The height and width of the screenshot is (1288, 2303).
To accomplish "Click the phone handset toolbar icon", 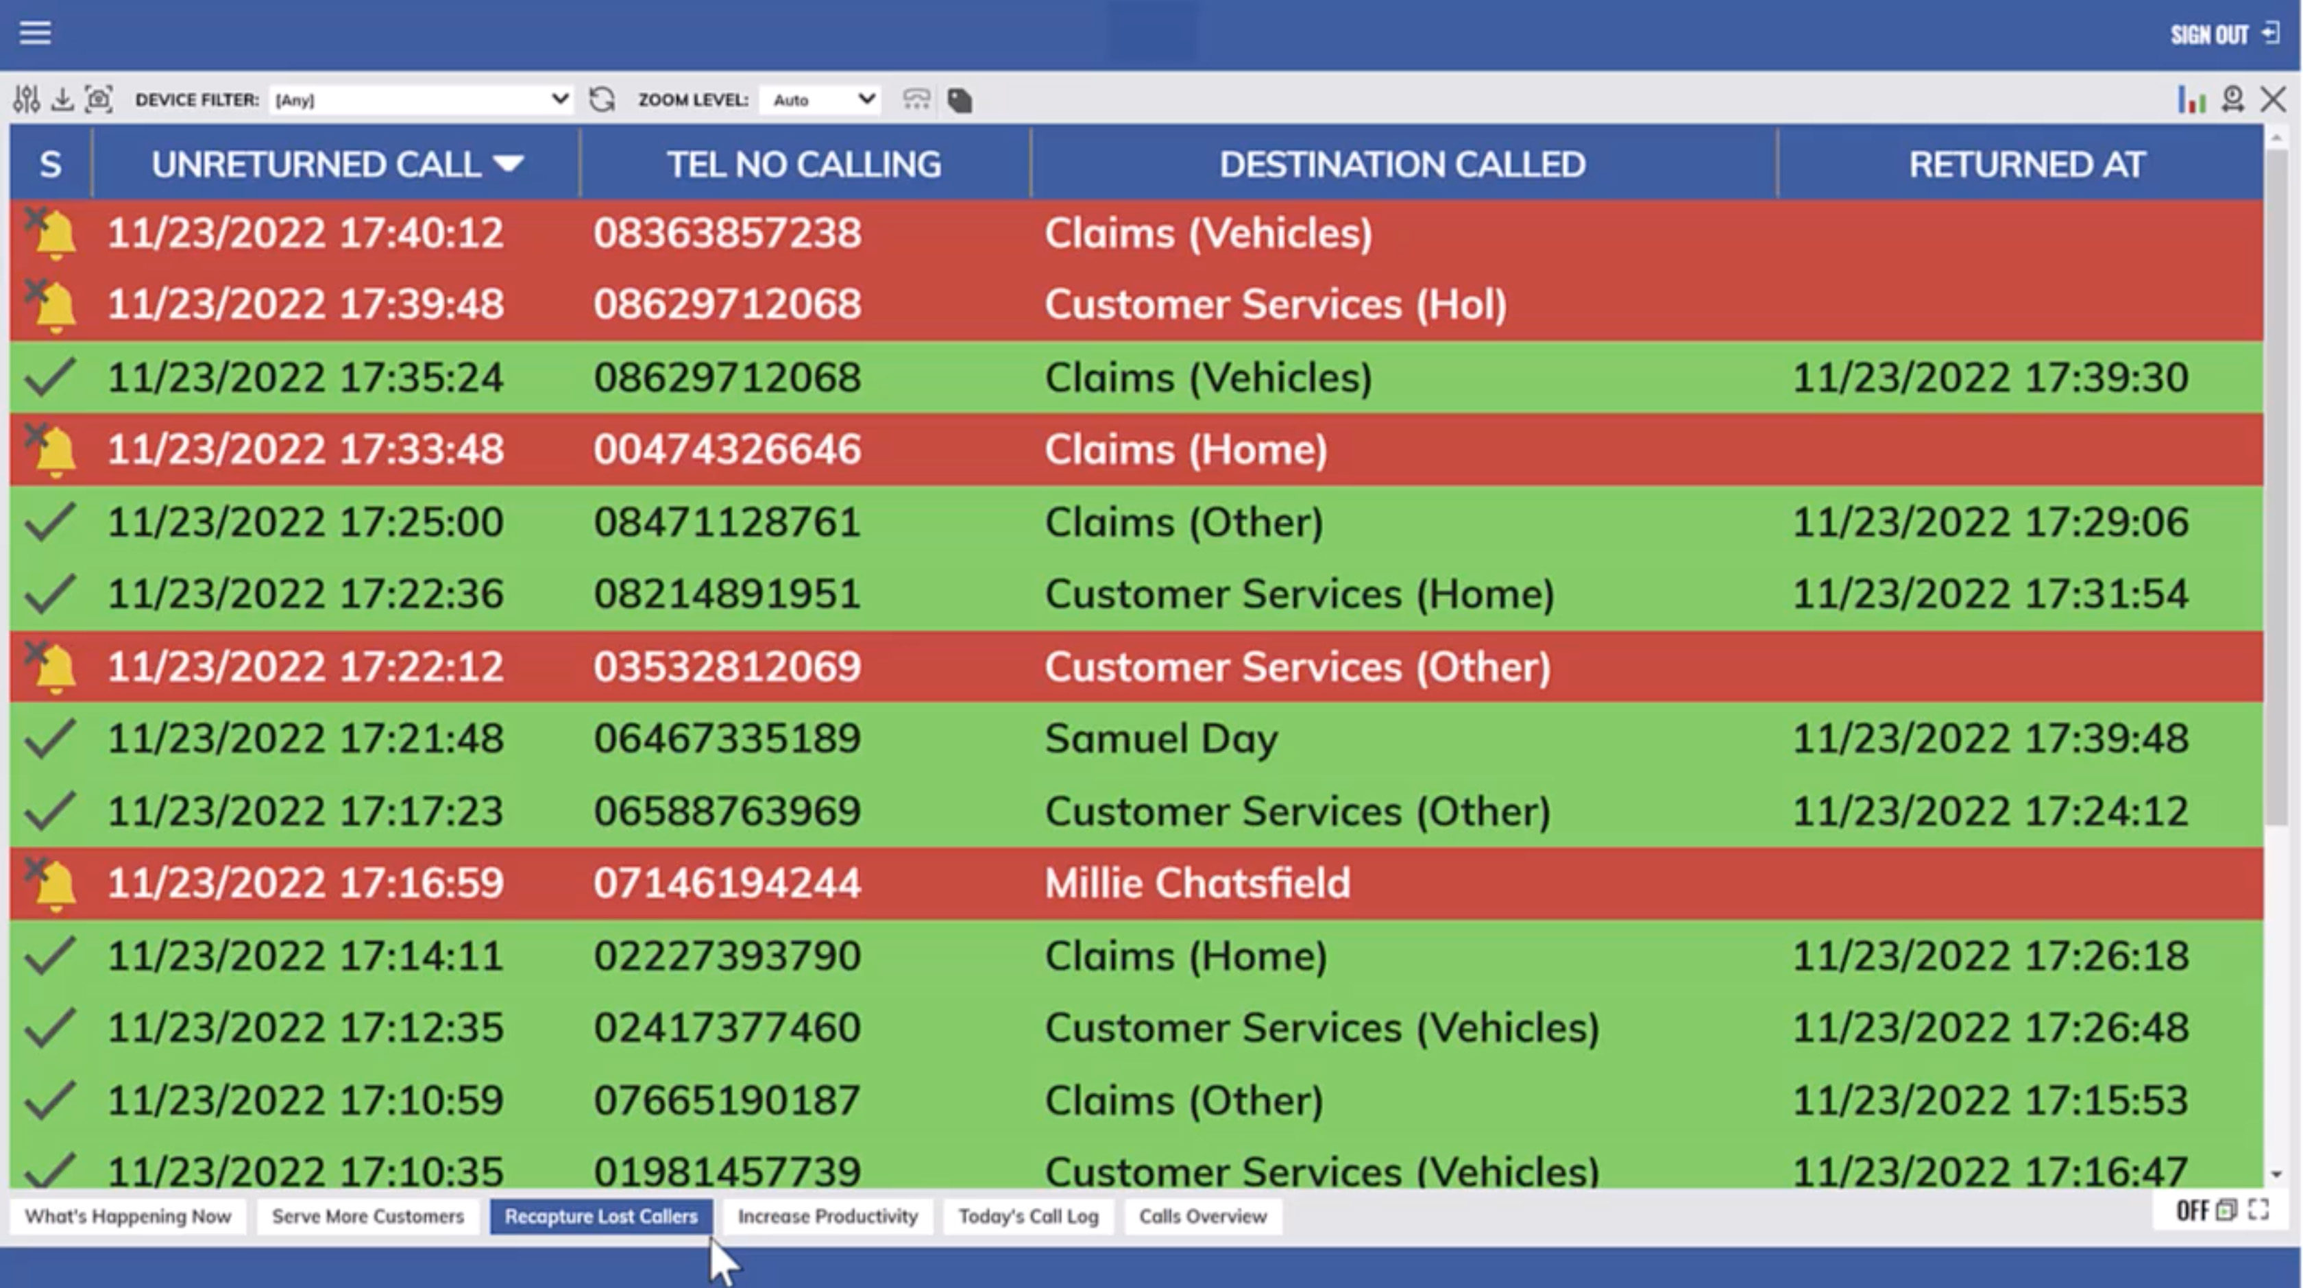I will point(916,99).
